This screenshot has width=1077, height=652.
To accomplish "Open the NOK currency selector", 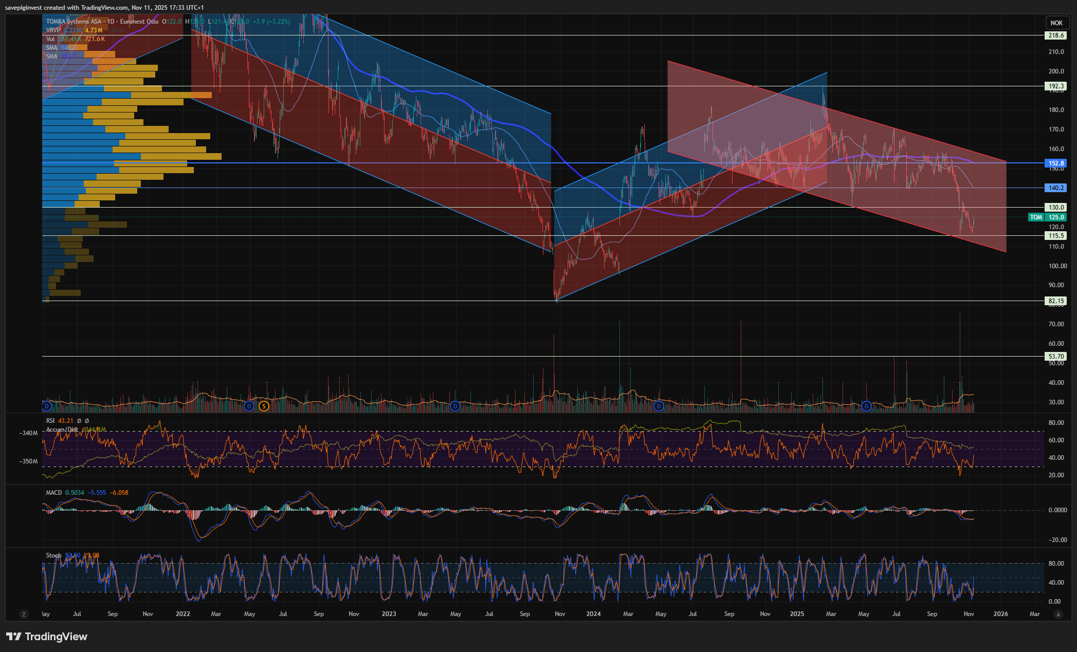I will tap(1056, 23).
